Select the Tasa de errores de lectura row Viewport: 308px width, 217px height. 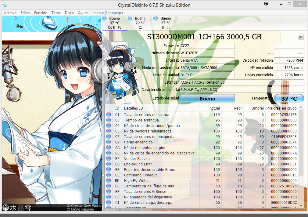202,114
